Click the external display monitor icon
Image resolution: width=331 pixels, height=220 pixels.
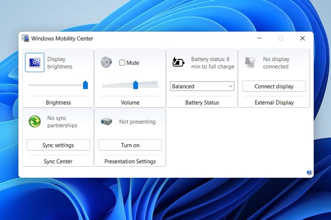tap(250, 62)
